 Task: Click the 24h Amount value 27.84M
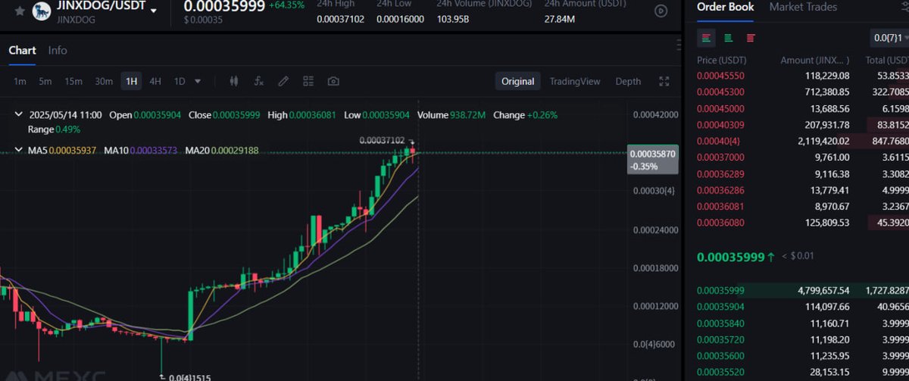click(x=560, y=19)
